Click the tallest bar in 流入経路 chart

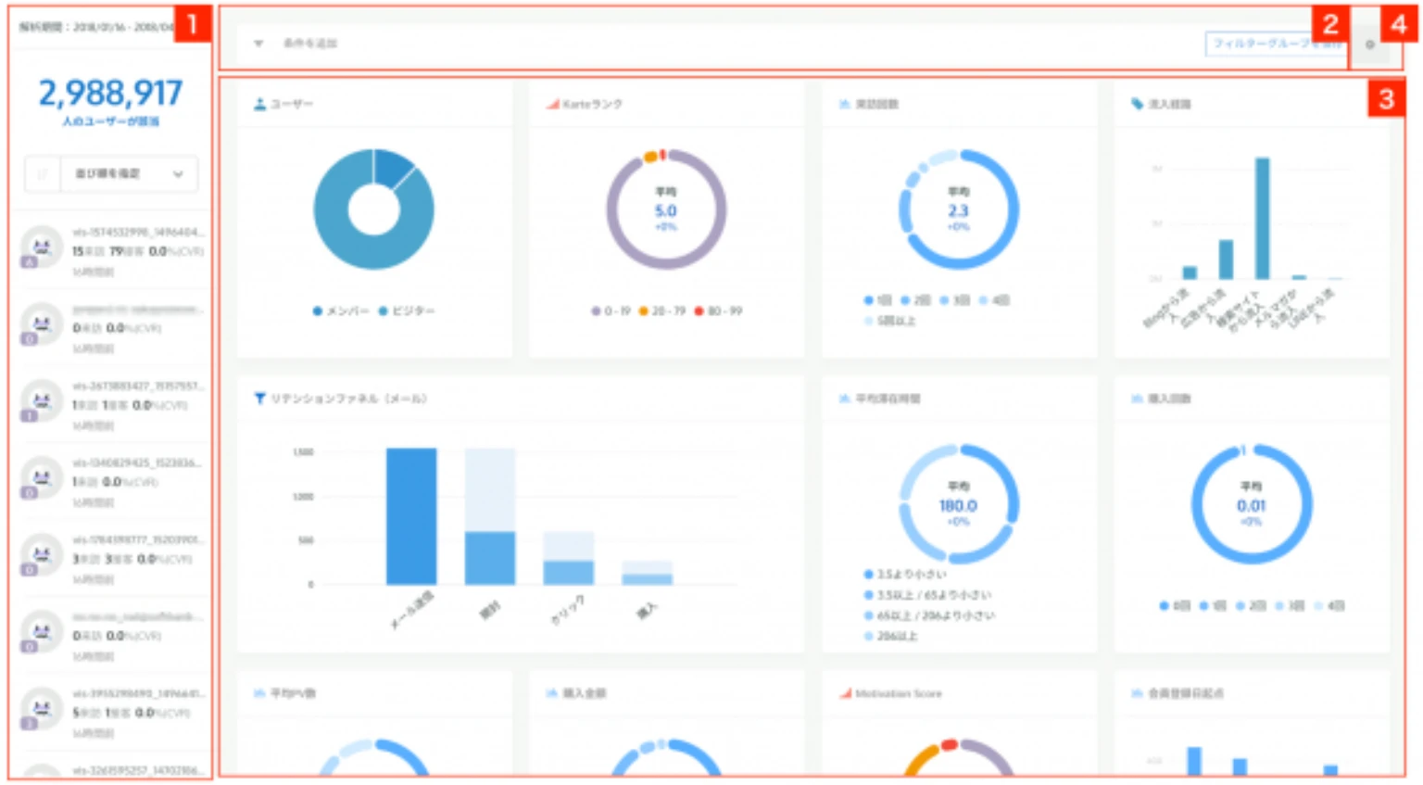coord(1262,218)
